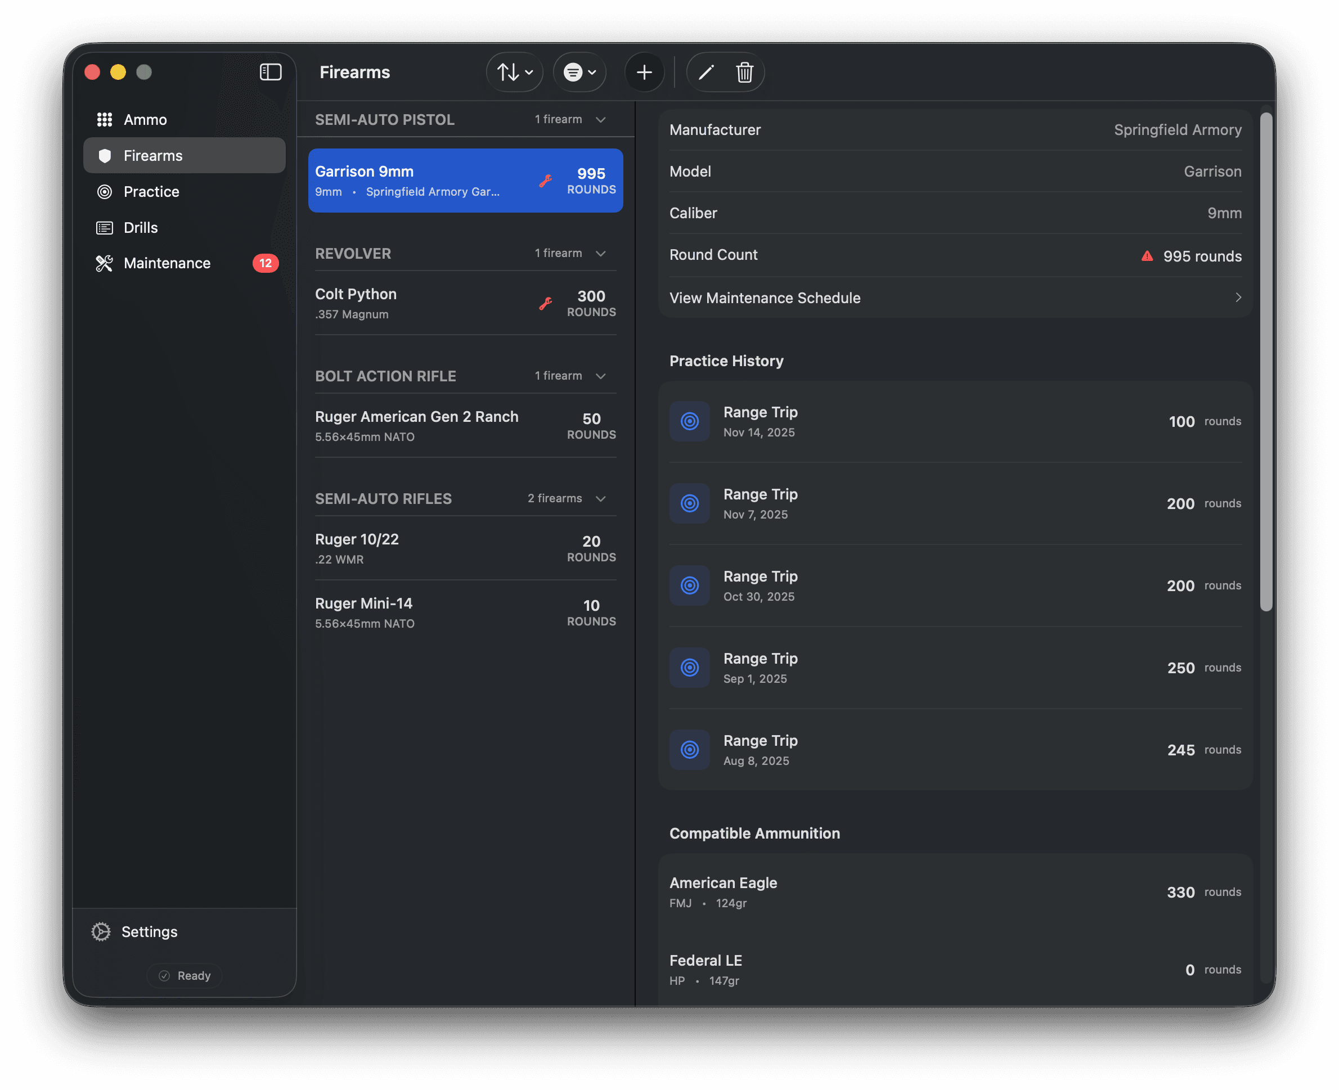Open the Ammo section icon
1339x1090 pixels.
pyautogui.click(x=105, y=119)
